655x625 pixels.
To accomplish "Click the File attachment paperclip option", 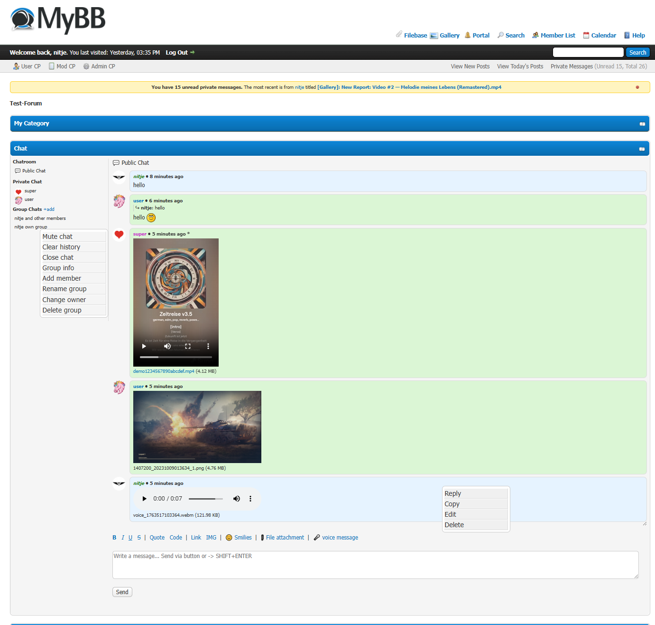I will pos(283,538).
